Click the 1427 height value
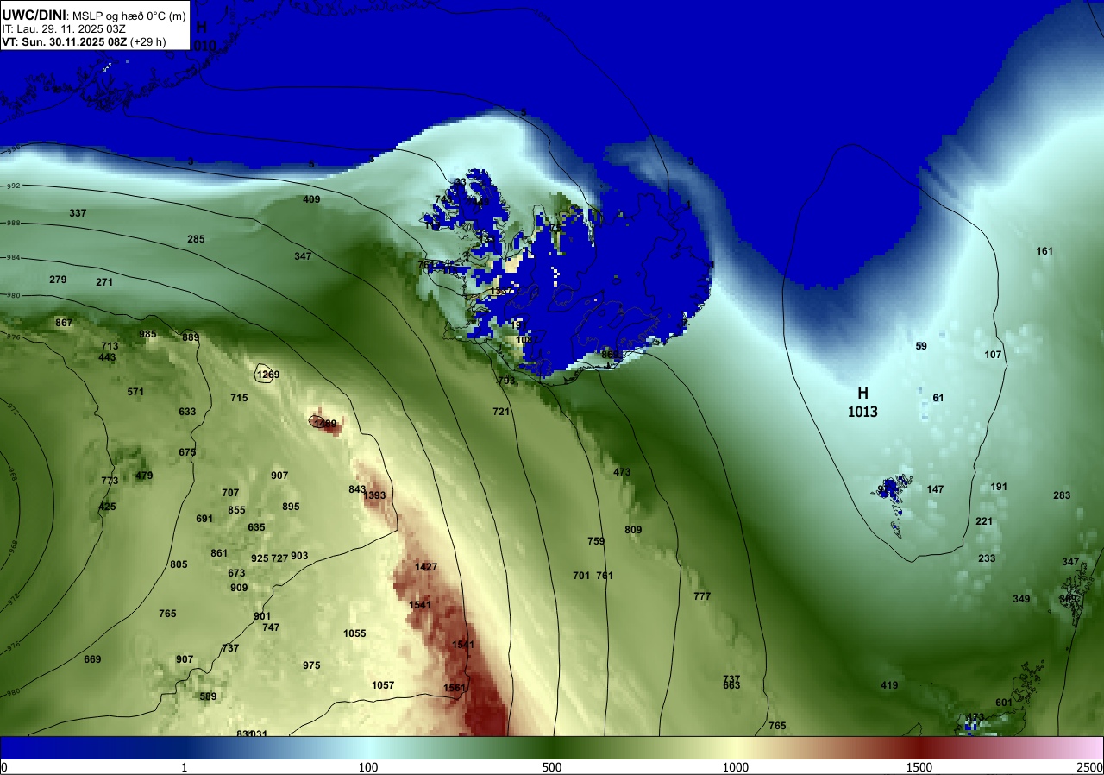Image resolution: width=1104 pixels, height=775 pixels. [426, 567]
